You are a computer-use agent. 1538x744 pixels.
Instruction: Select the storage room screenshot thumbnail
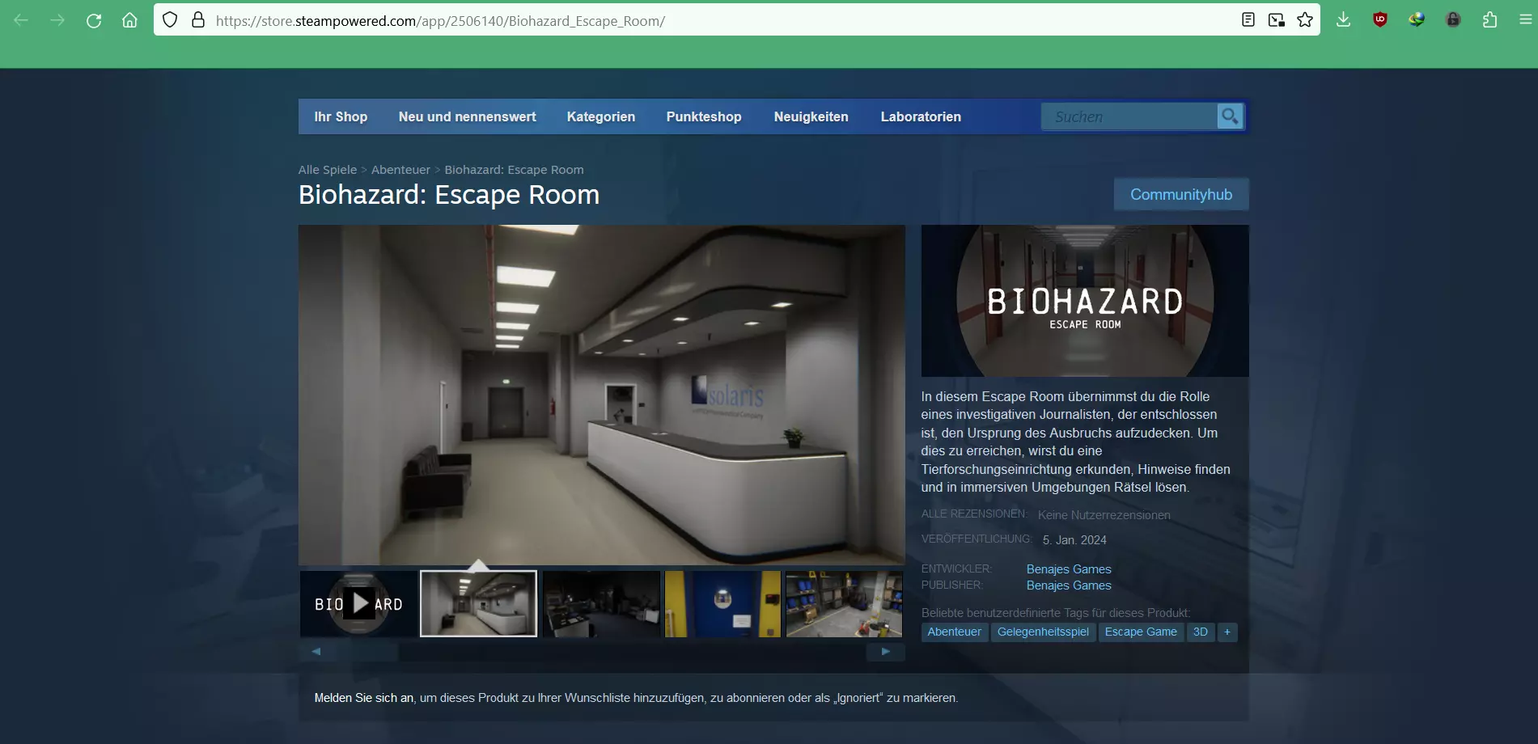845,603
